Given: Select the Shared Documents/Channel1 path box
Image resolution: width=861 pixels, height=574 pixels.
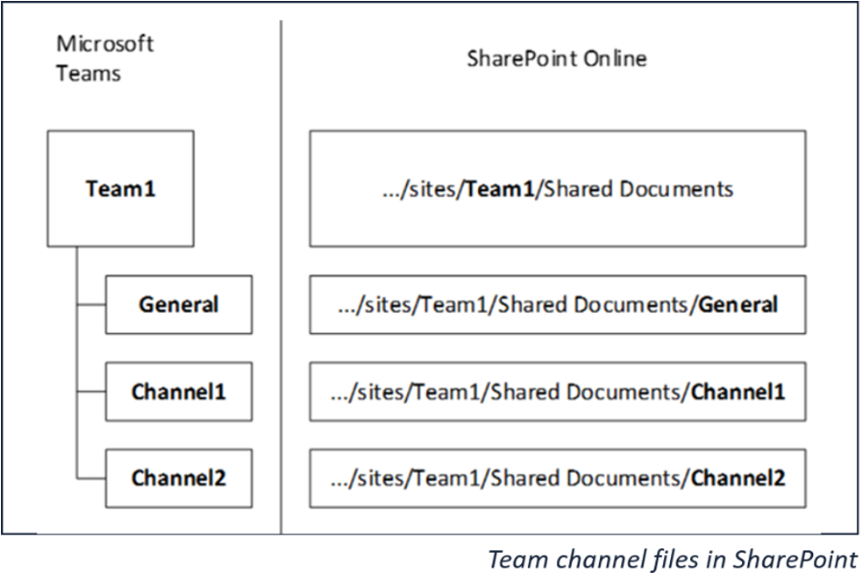Looking at the screenshot, I should 558,392.
